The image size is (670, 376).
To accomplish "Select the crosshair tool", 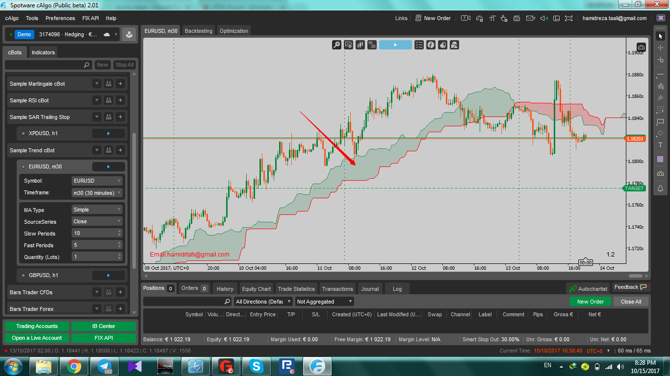I will (x=660, y=47).
